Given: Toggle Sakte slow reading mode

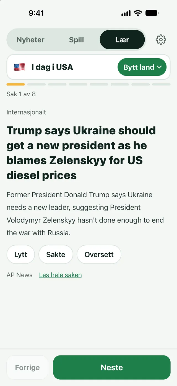Looking at the screenshot, I should (56, 254).
